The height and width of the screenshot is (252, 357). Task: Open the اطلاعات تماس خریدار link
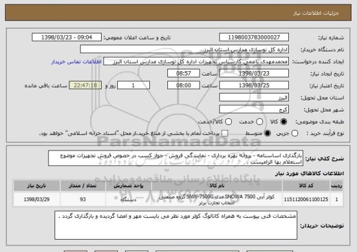coord(76,62)
